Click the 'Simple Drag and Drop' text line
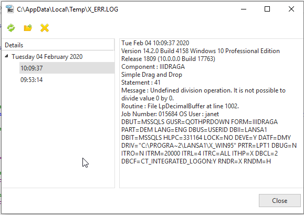 152,75
